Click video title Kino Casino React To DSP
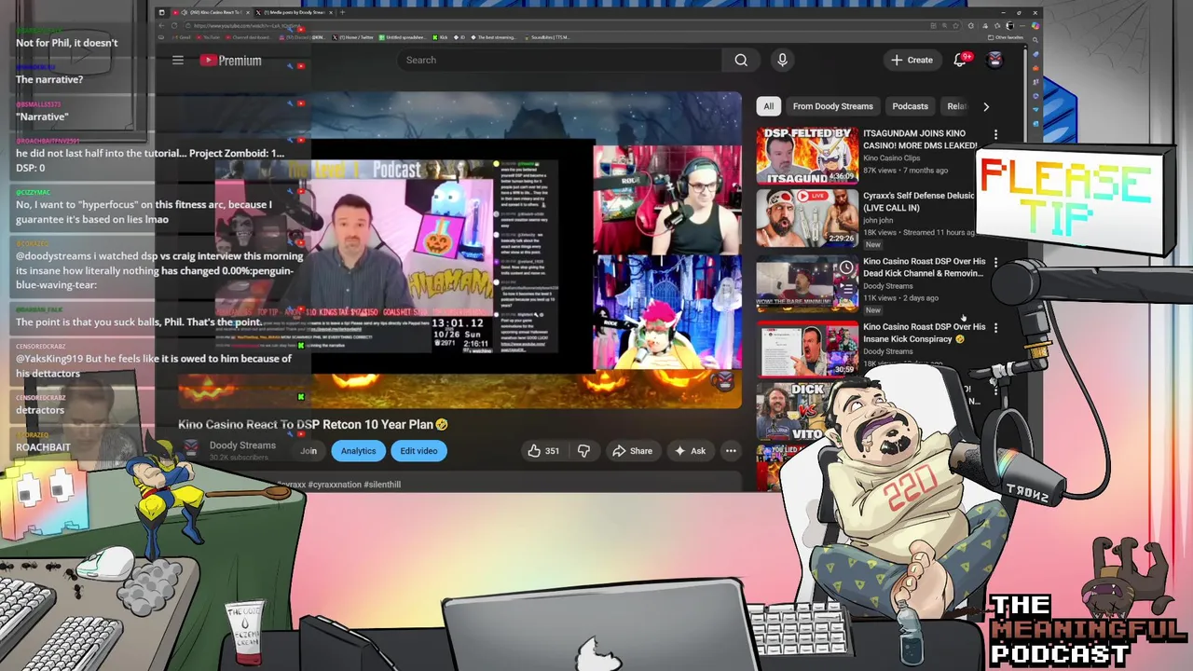The image size is (1193, 671). coord(313,424)
